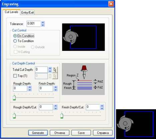156x139 pixels.
Task: Click the Rough Depth/Cut slider thumb
Action: 14,116
